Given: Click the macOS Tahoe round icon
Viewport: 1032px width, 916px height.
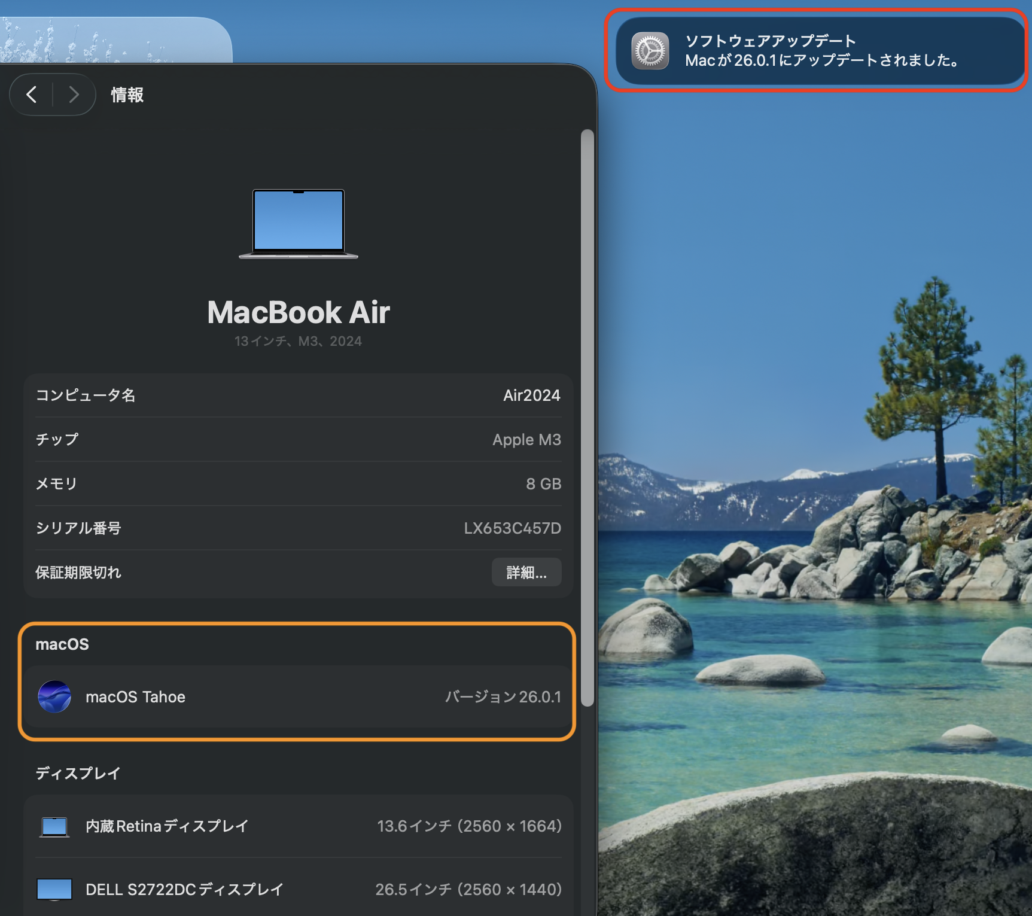Looking at the screenshot, I should click(54, 697).
